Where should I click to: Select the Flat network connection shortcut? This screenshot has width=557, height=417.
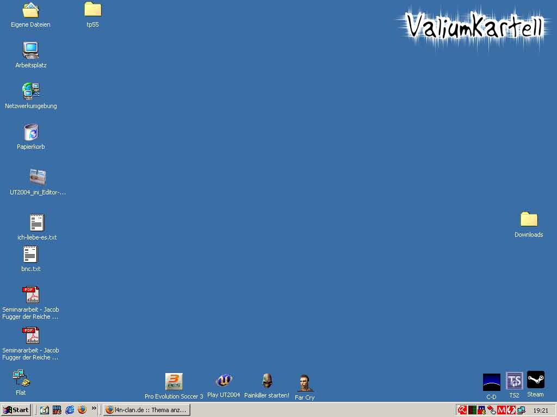(21, 377)
